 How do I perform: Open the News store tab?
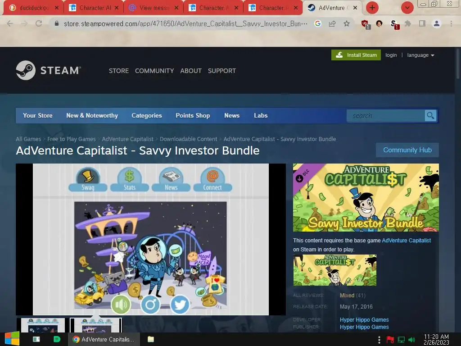[232, 116]
